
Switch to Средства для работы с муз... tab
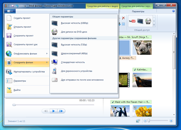(x=136, y=6)
